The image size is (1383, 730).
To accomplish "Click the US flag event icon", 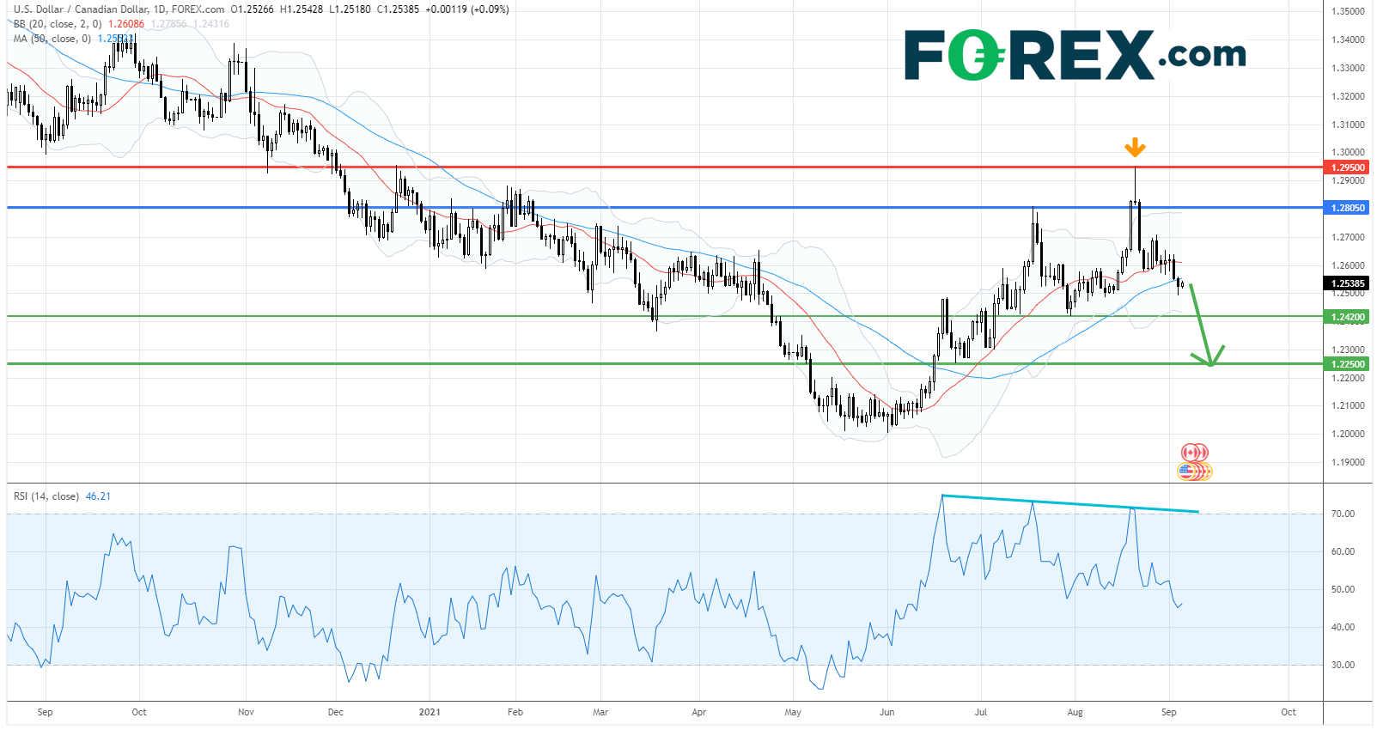I will pyautogui.click(x=1191, y=471).
